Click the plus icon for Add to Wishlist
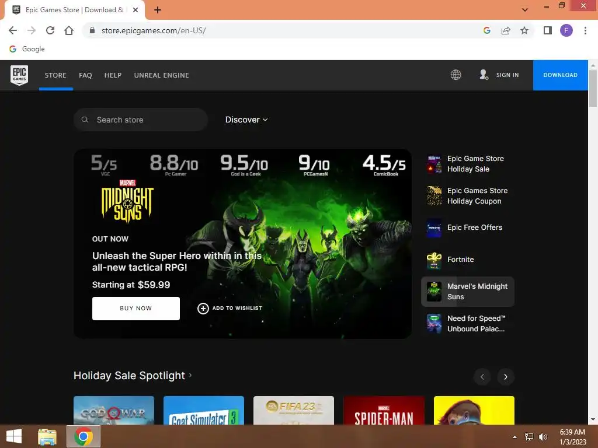This screenshot has width=598, height=448. pos(203,308)
